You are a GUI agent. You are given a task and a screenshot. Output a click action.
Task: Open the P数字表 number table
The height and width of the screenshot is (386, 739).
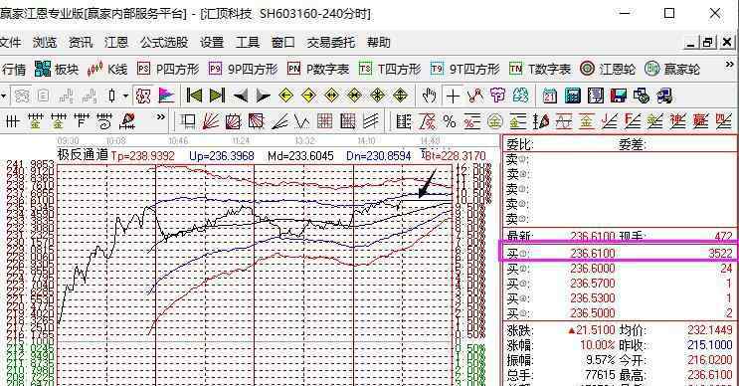pyautogui.click(x=318, y=70)
